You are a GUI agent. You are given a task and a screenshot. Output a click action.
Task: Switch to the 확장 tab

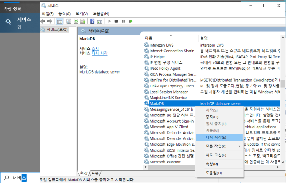tap(84, 173)
